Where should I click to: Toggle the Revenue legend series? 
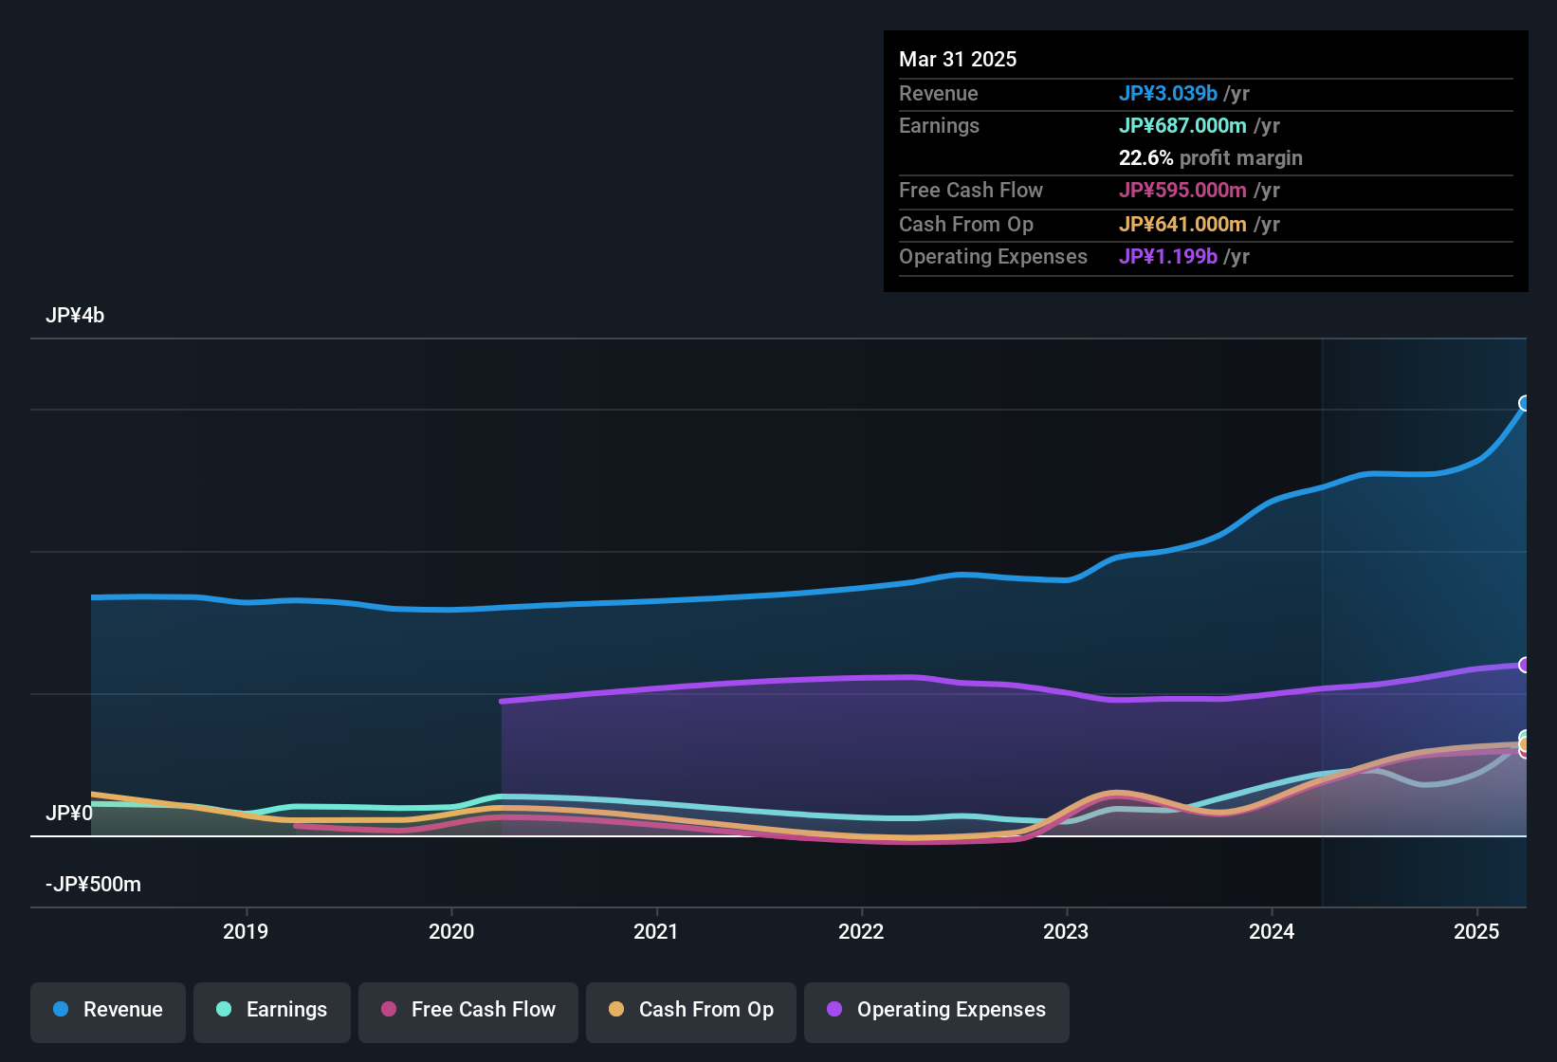108,1010
